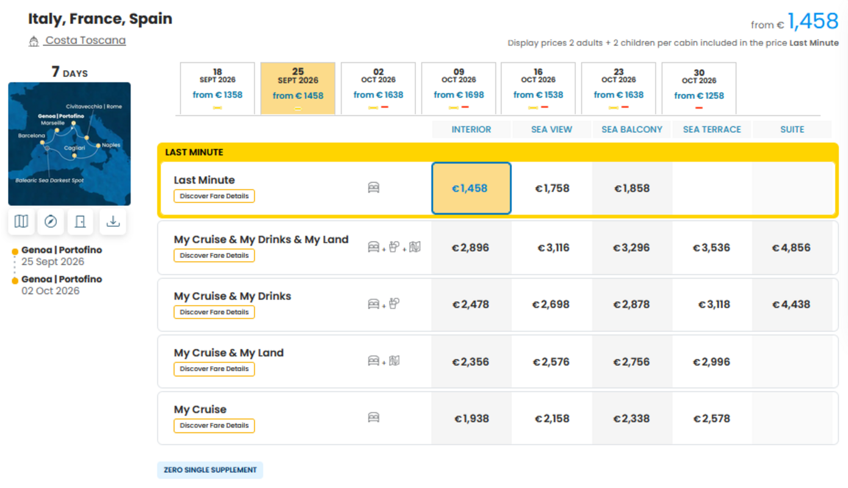This screenshot has height=488, width=848.
Task: Select Last Minute Sea Balcony price €1,858
Action: (632, 188)
